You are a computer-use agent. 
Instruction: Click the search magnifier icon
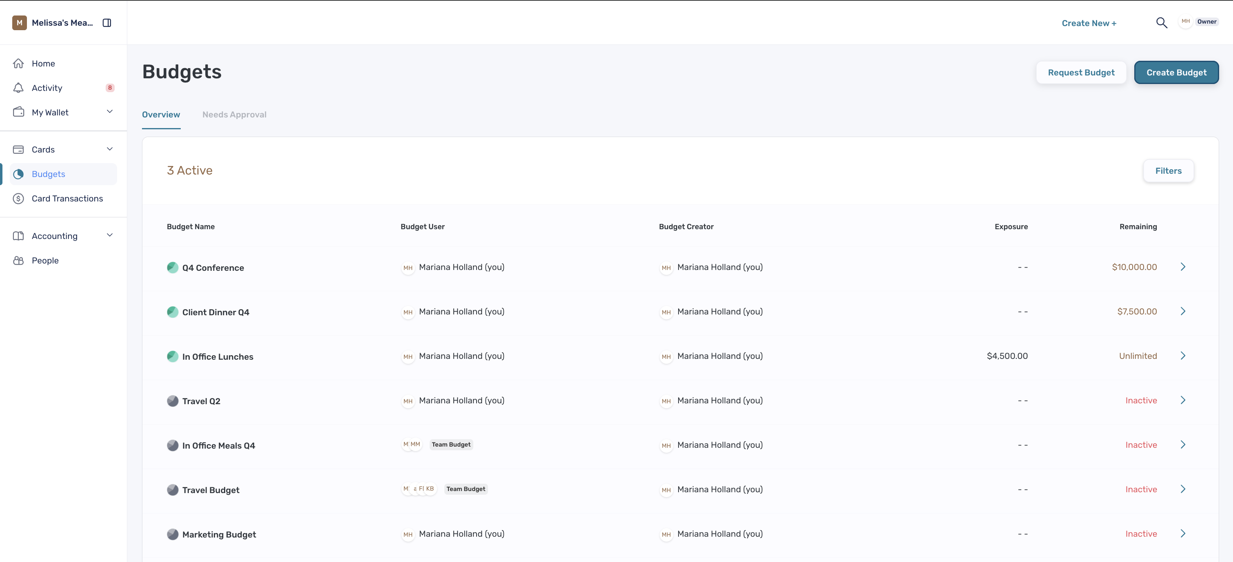point(1162,22)
